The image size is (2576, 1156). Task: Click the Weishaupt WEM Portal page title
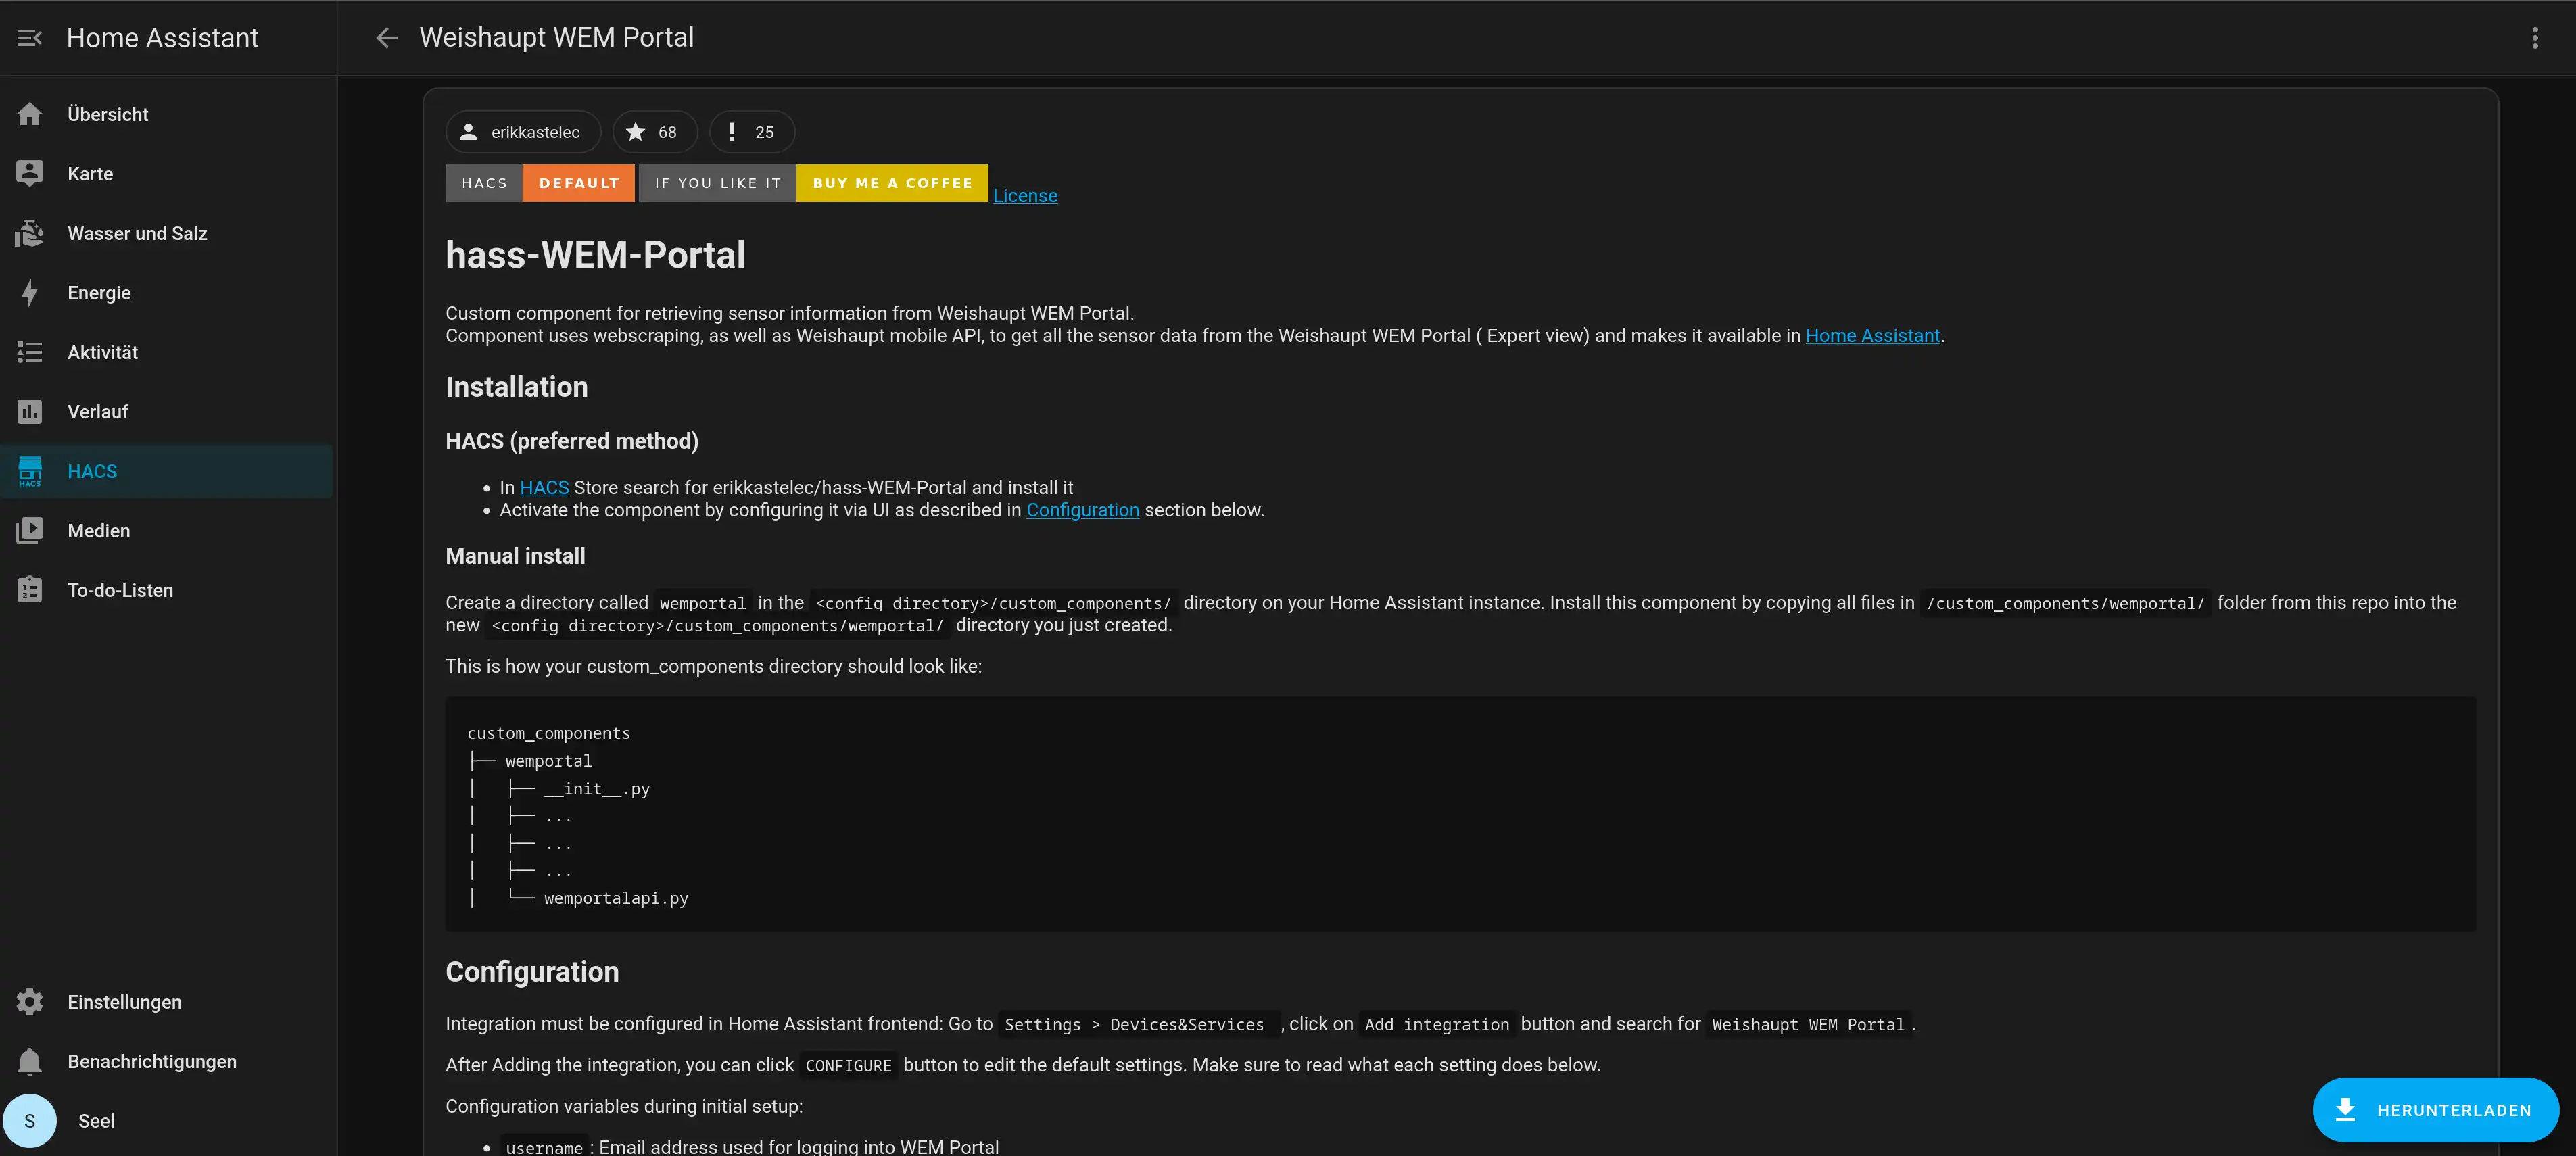(x=556, y=37)
